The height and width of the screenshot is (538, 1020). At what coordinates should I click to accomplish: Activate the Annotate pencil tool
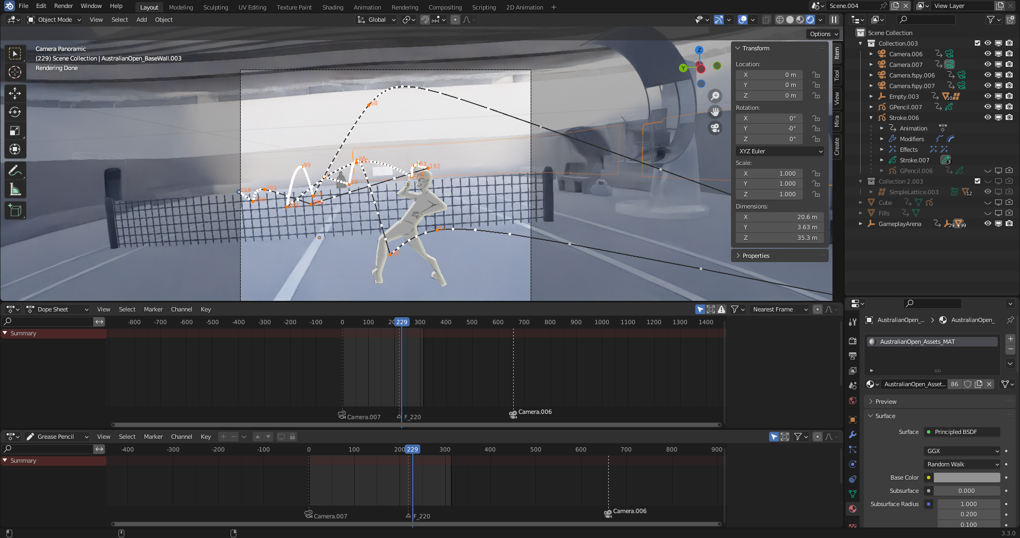(x=15, y=171)
